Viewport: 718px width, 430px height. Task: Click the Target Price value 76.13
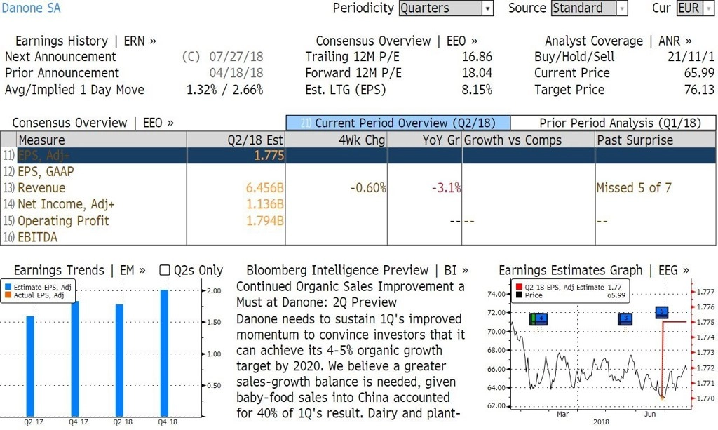pos(699,90)
